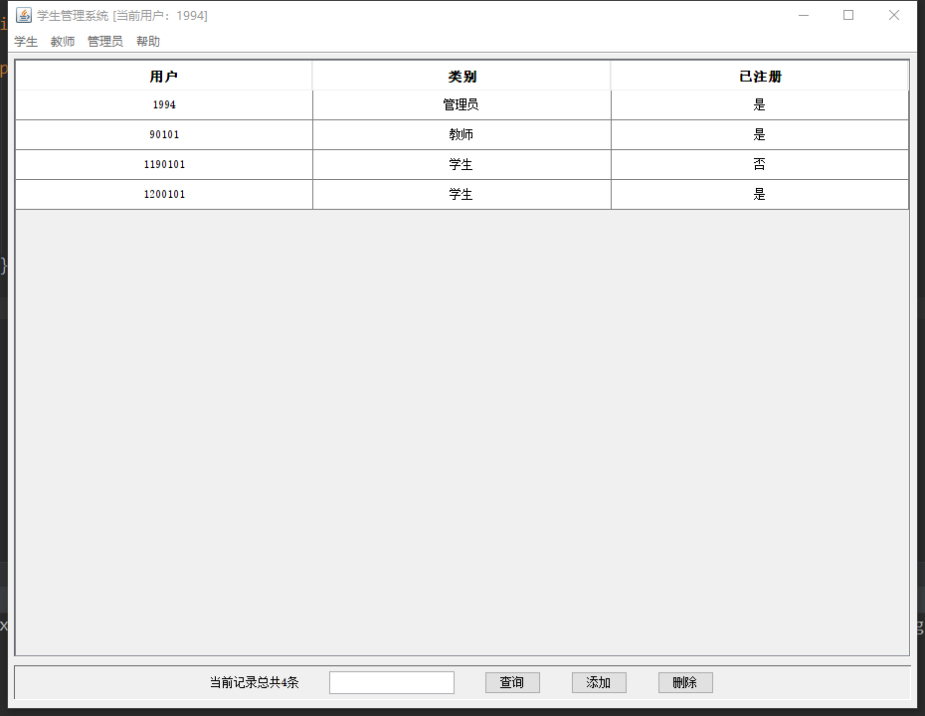Focus the search input field
The width and height of the screenshot is (925, 716).
[392, 682]
